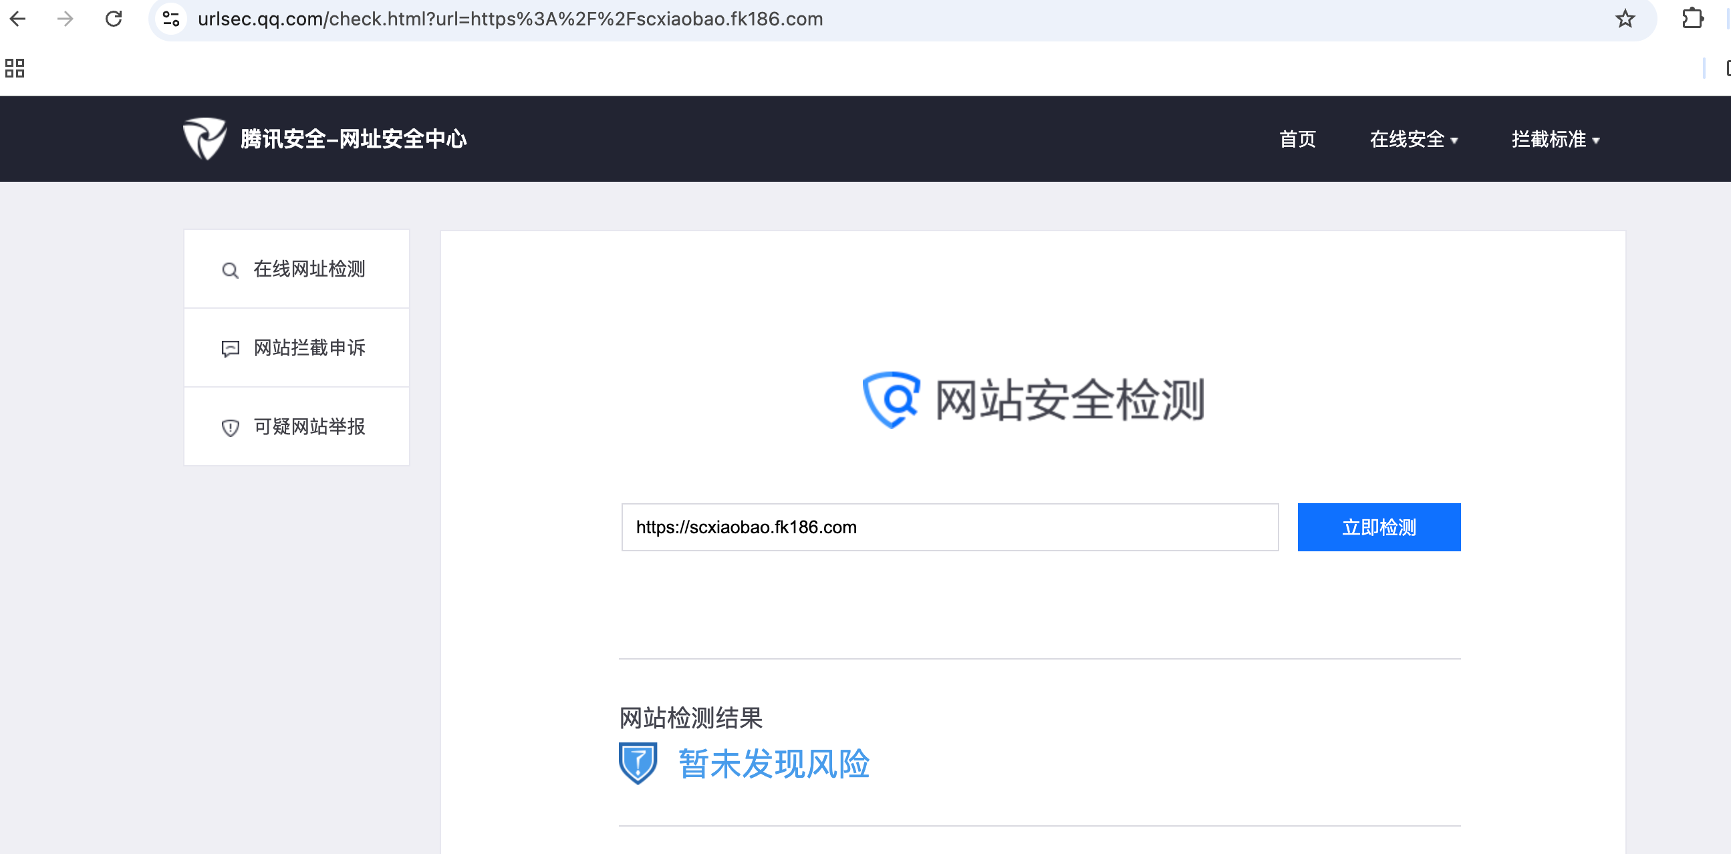The image size is (1731, 854).
Task: Click the magnifier icon beside 在线网址检测
Action: pyautogui.click(x=230, y=270)
